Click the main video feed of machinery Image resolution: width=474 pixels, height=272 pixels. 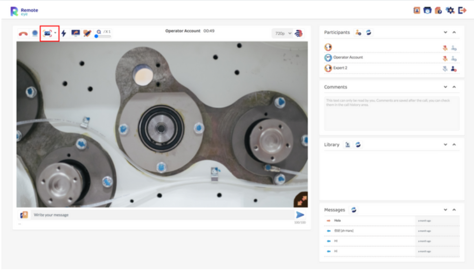click(162, 124)
